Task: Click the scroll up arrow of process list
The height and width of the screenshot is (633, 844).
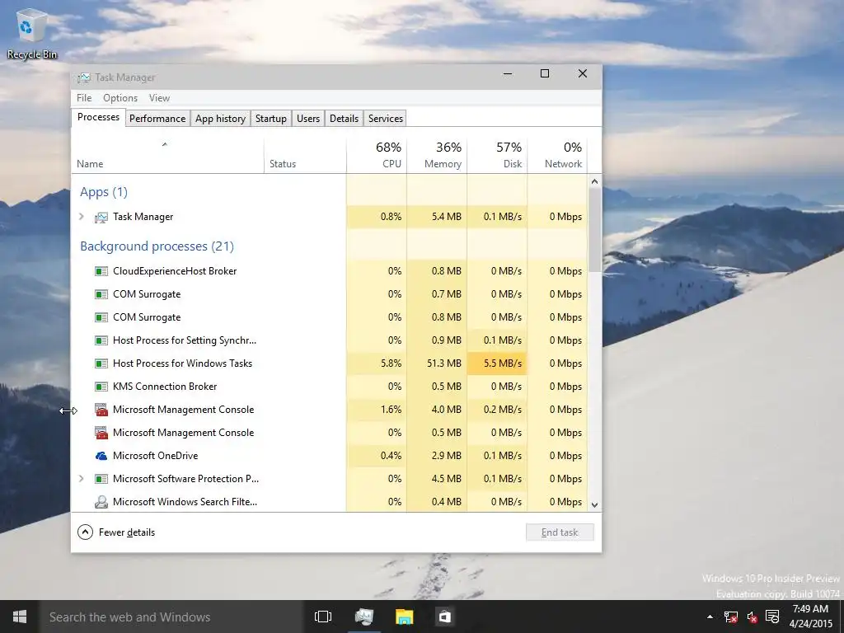Action: (x=594, y=181)
